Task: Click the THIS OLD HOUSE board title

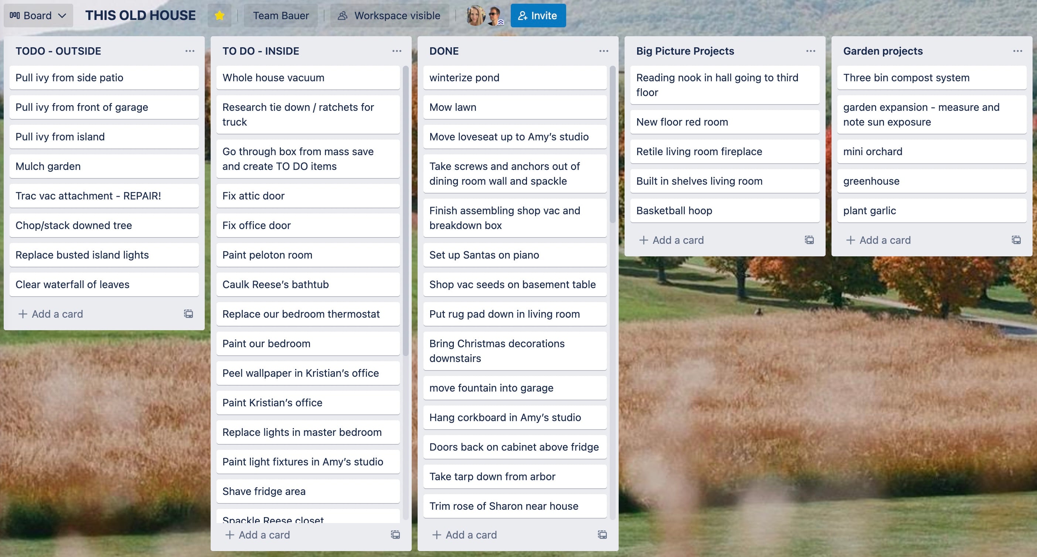Action: pos(140,16)
